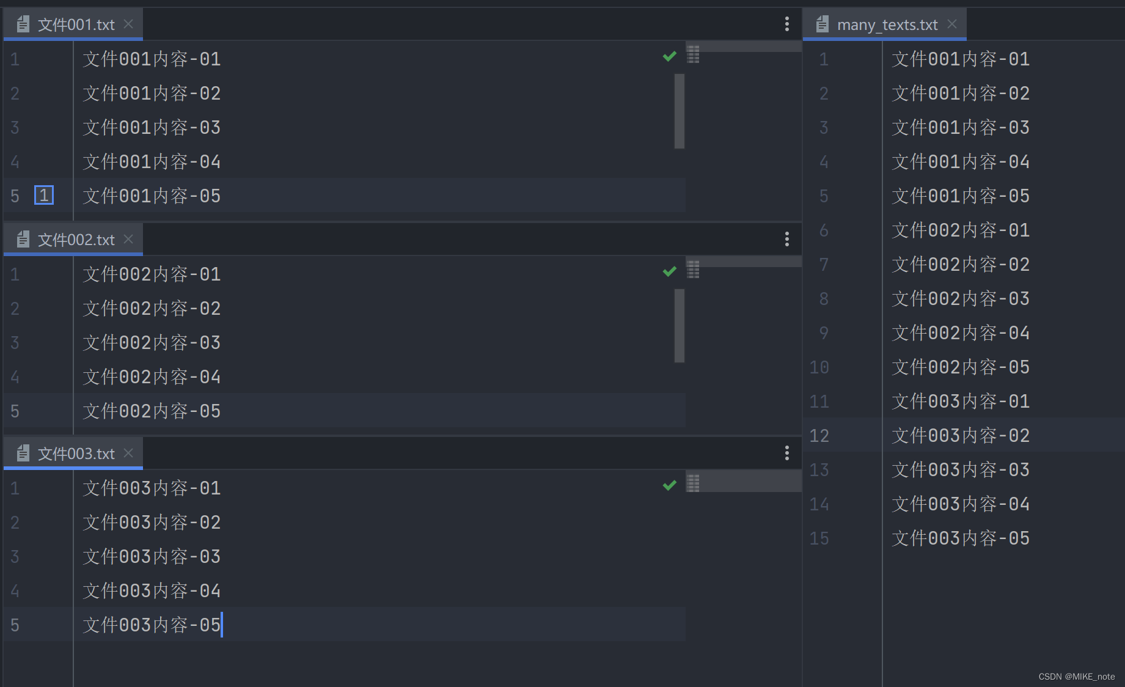Image resolution: width=1125 pixels, height=687 pixels.
Task: Click the green checkmark in the 文件002.txt editor
Action: pyautogui.click(x=670, y=271)
